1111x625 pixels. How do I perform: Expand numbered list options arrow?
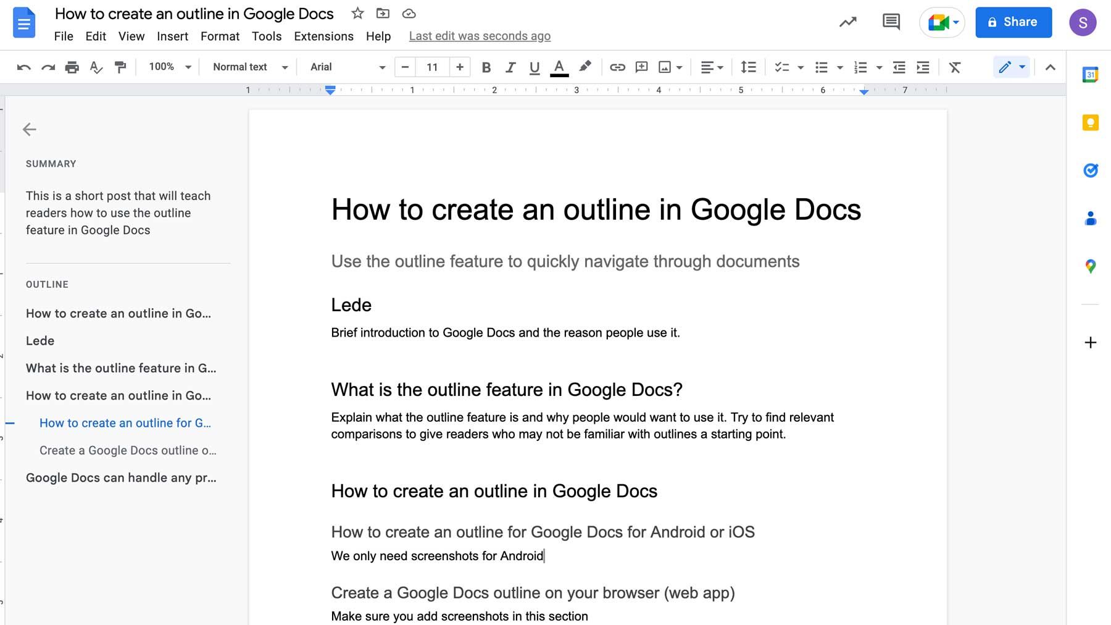879,67
